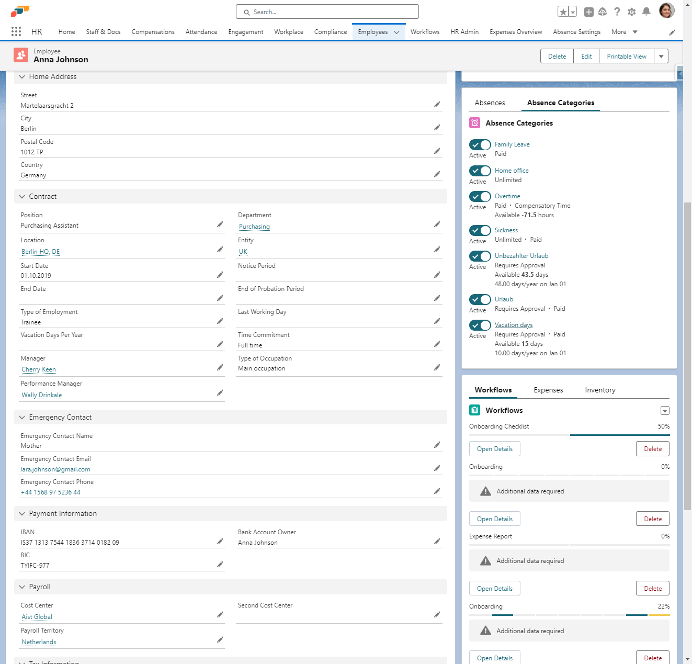692x664 pixels.
Task: Switch to the Absences tab
Action: 490,103
